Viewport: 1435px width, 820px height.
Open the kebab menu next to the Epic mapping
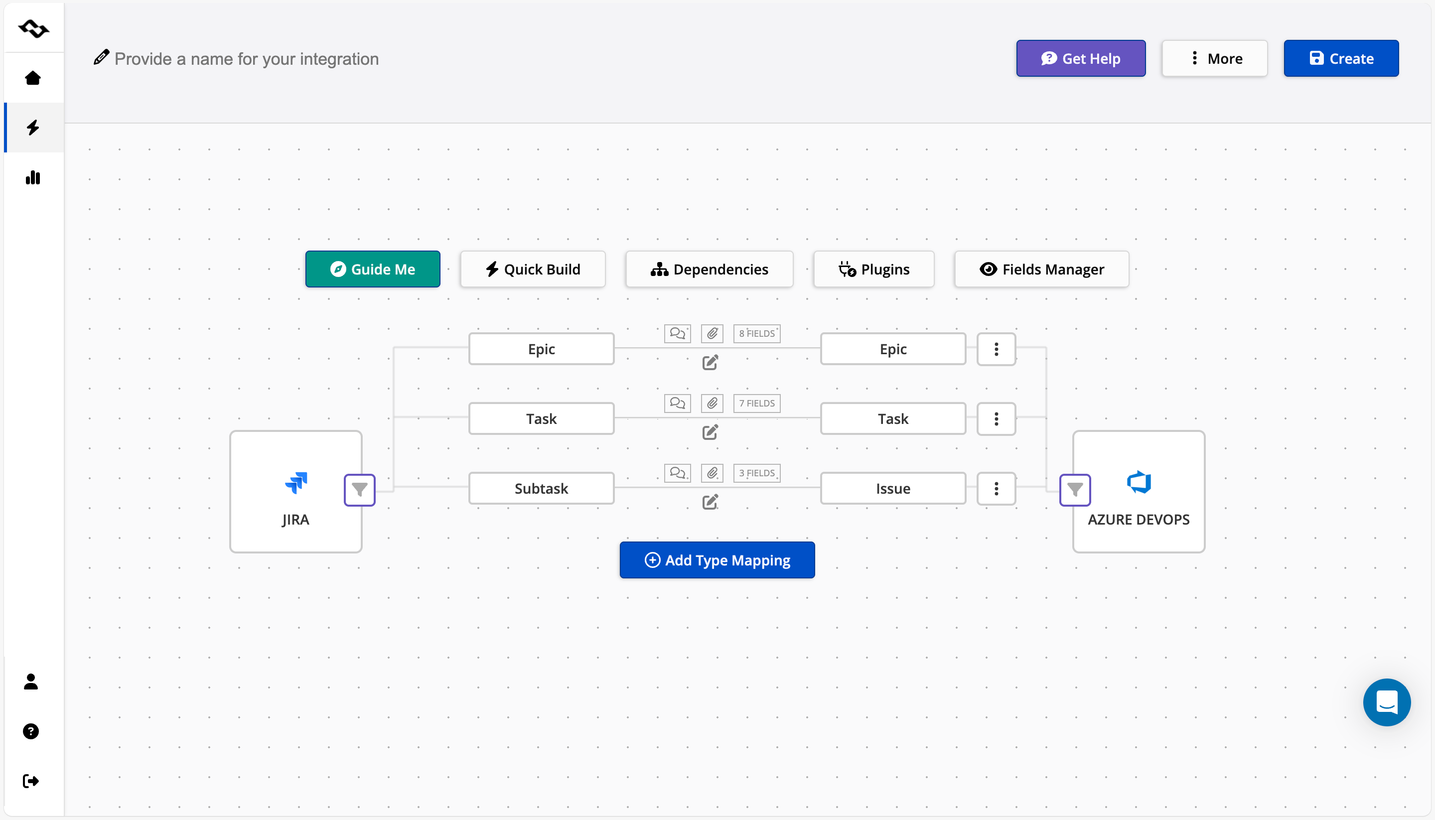click(x=996, y=349)
